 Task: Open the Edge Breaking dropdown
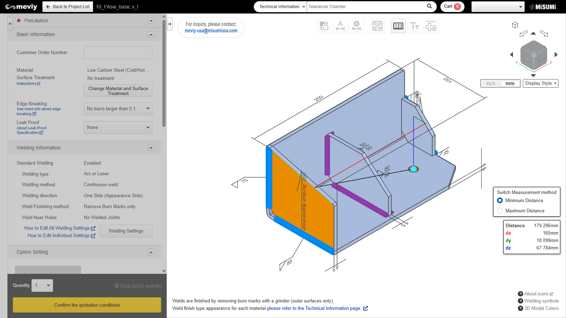(x=118, y=109)
